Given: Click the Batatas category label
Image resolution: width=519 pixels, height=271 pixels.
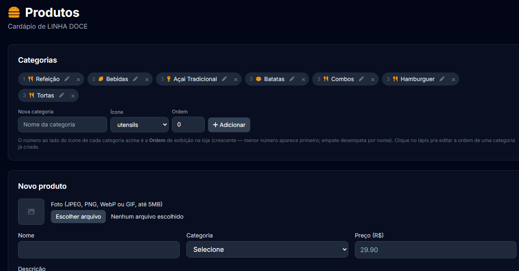Looking at the screenshot, I should (274, 79).
